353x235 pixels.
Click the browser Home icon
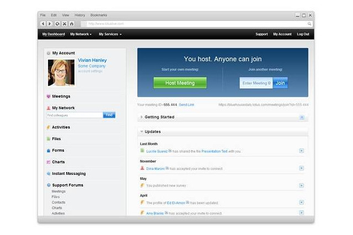pos(72,24)
